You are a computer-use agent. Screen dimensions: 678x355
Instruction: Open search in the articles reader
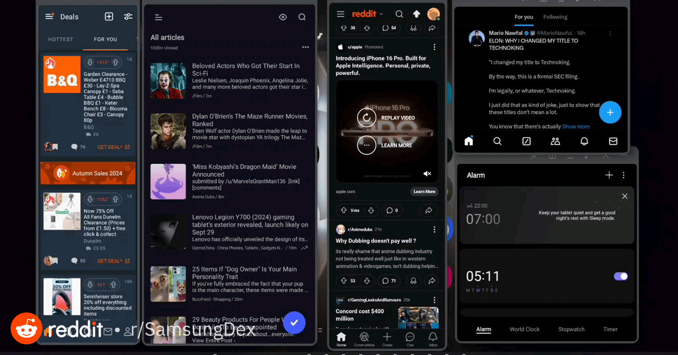[302, 18]
